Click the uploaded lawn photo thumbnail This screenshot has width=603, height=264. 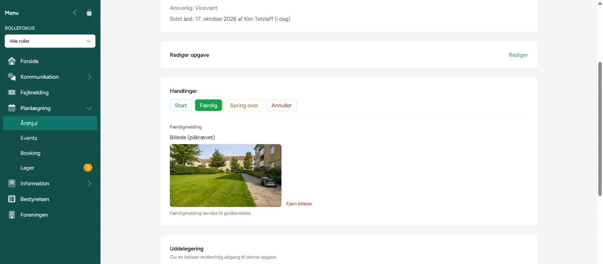(226, 175)
